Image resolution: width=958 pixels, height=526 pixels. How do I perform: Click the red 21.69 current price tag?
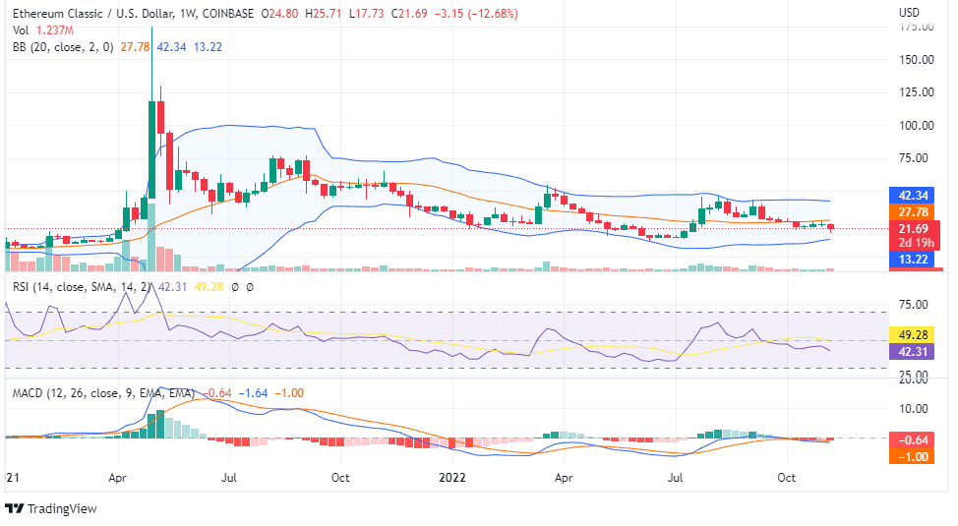(913, 228)
